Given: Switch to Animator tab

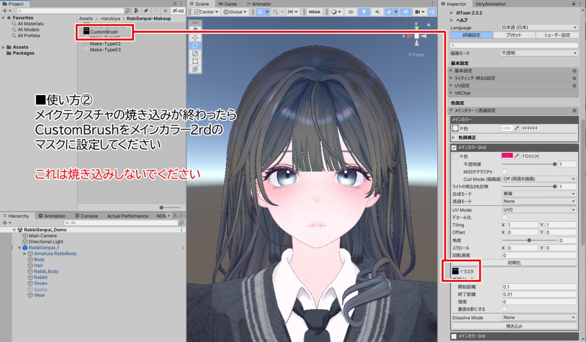Looking at the screenshot, I should point(259,4).
